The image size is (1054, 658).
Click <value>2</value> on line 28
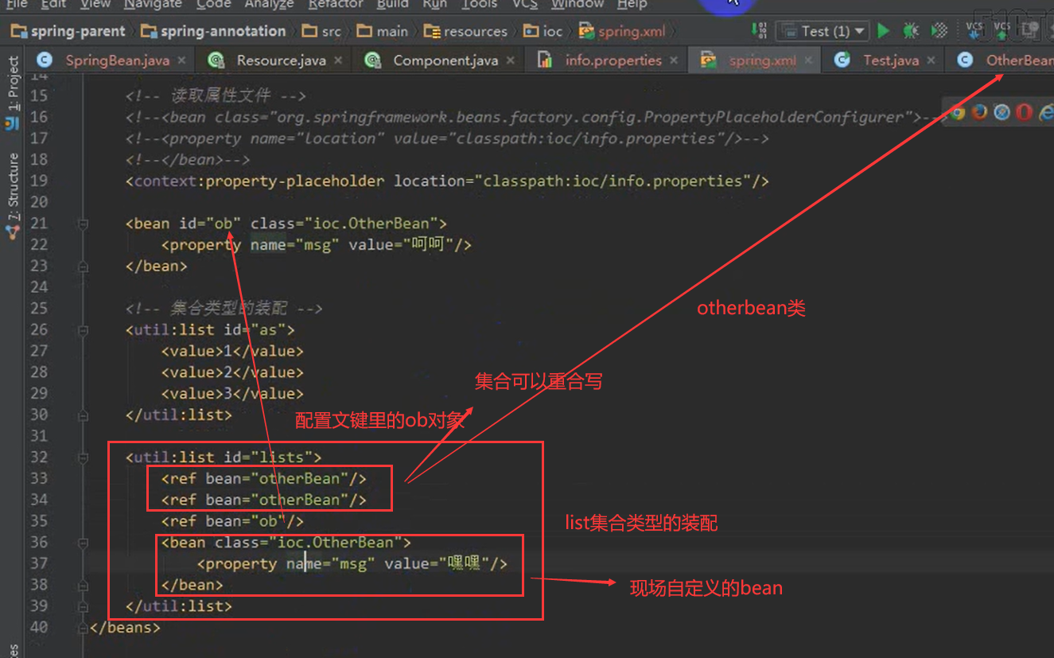(232, 372)
